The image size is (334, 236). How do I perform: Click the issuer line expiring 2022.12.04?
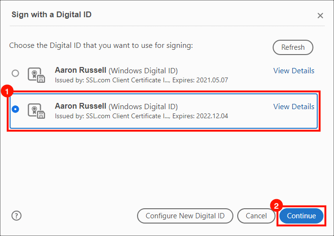coord(141,116)
